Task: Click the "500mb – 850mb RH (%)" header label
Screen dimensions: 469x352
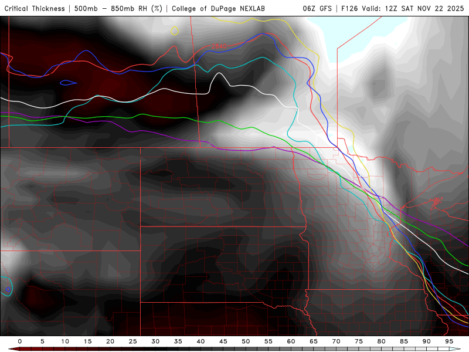Action: (118, 8)
